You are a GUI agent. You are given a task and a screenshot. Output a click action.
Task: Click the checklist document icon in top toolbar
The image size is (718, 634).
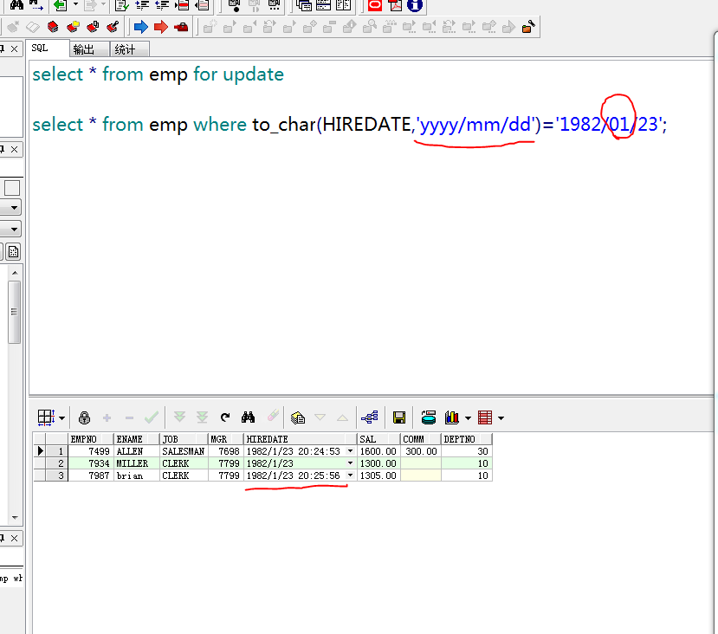(122, 5)
